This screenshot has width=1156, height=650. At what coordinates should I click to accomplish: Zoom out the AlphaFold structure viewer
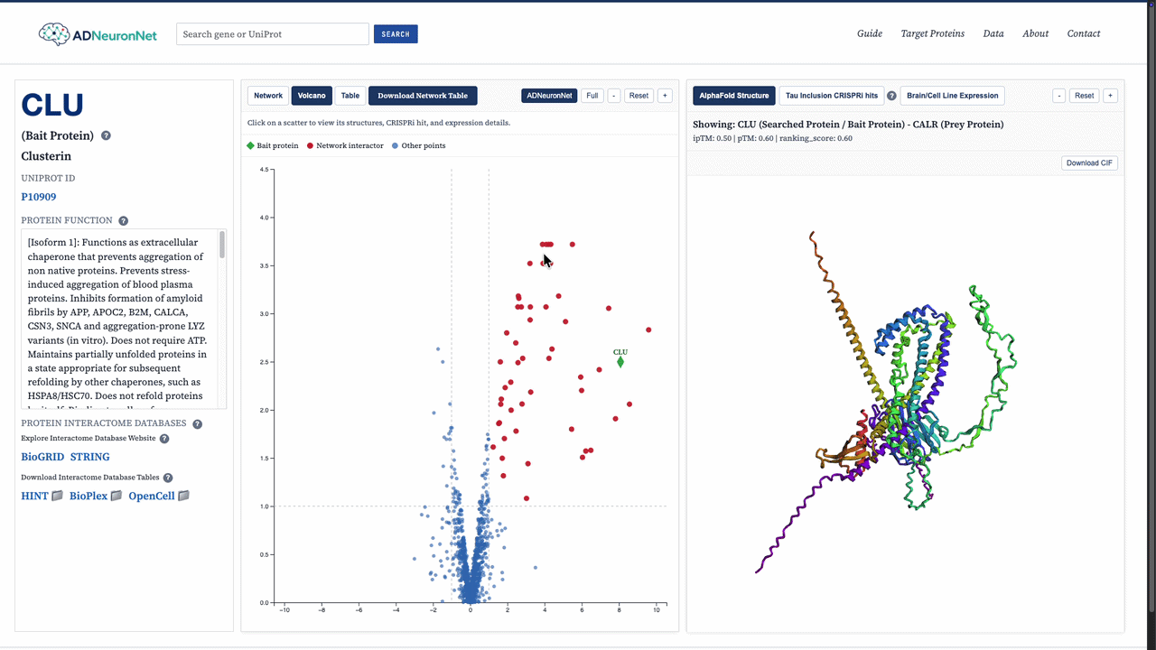coord(1059,96)
